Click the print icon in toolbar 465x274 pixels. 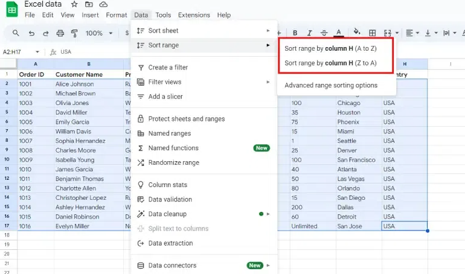click(60, 33)
